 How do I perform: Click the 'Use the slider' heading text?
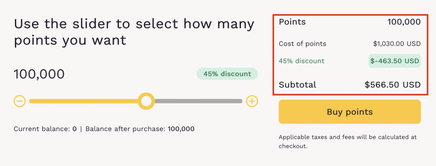pyautogui.click(x=134, y=32)
